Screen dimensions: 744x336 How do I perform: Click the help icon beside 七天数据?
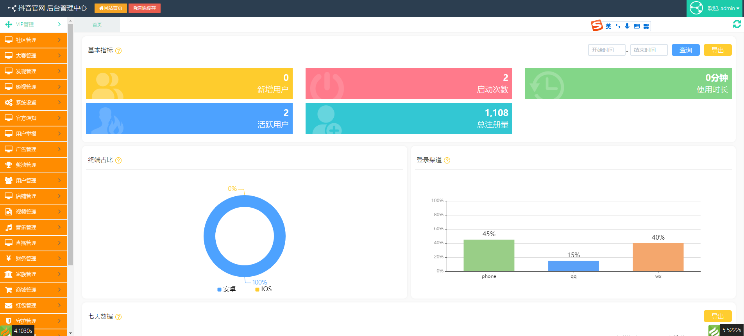[118, 317]
